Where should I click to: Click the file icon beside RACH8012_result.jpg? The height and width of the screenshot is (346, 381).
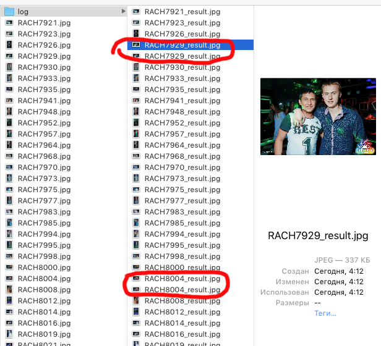136,312
